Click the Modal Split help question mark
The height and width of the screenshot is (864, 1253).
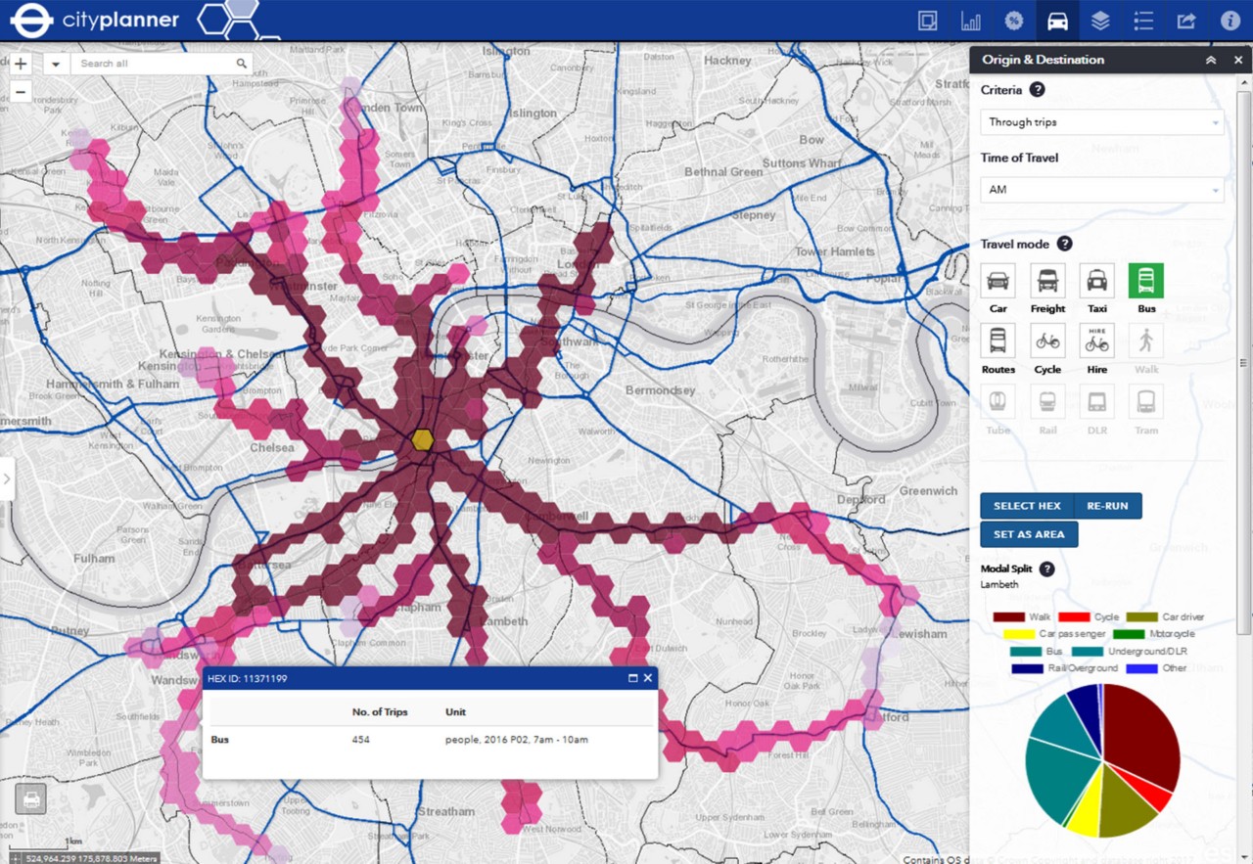(x=1046, y=568)
